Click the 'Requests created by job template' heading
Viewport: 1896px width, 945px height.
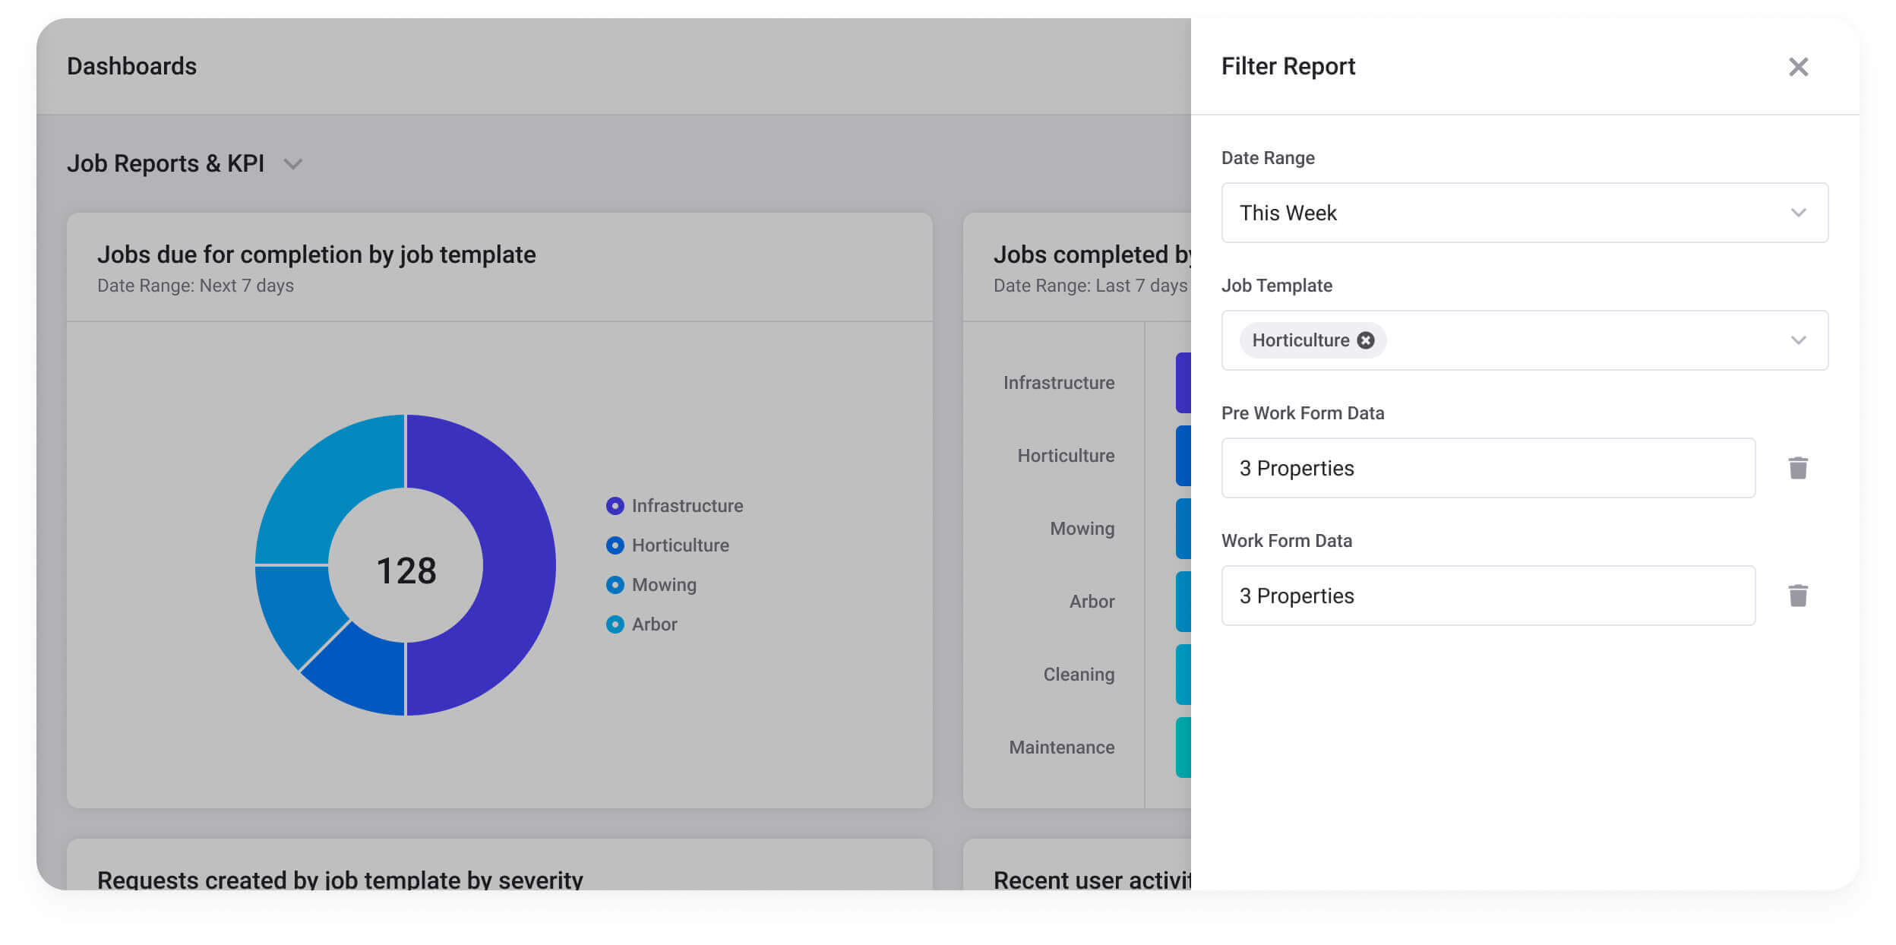click(340, 879)
